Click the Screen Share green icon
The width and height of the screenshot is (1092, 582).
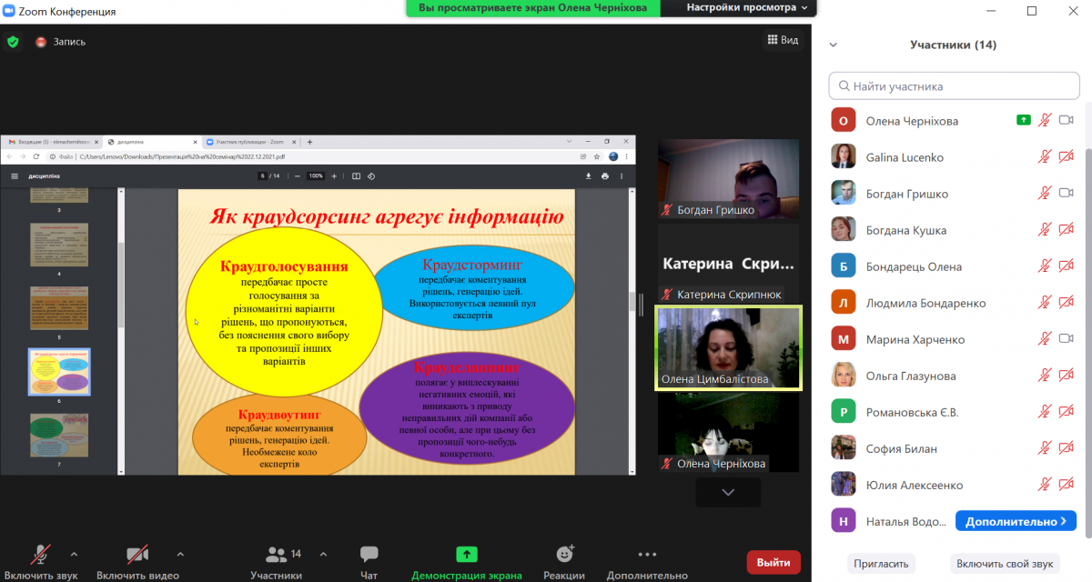pyautogui.click(x=466, y=554)
